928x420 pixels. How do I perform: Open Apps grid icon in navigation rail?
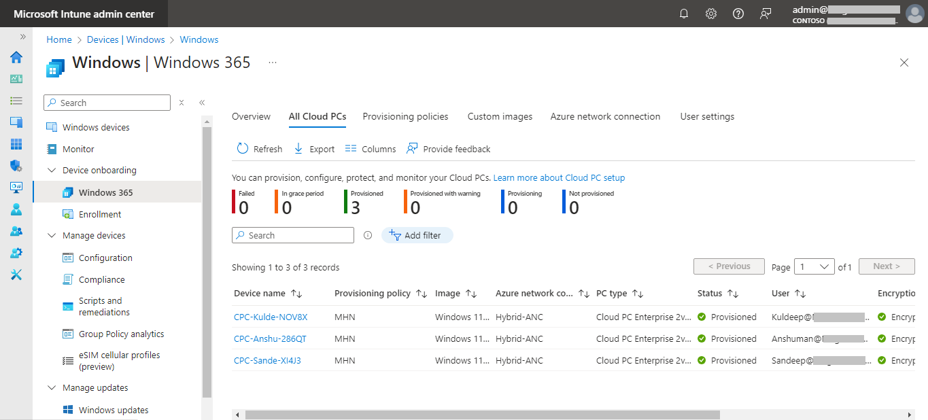click(16, 144)
